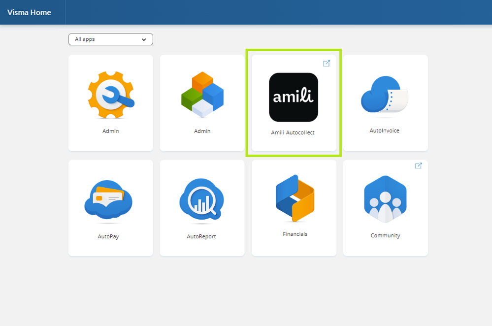Open the Community people hexagon icon
The height and width of the screenshot is (326, 492).
(x=385, y=199)
